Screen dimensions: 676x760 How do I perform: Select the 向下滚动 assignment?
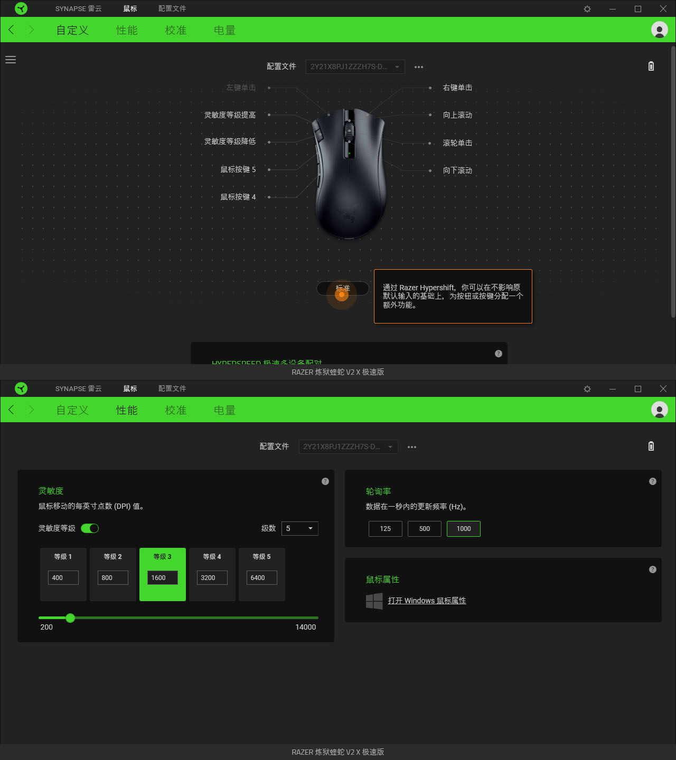tap(458, 170)
